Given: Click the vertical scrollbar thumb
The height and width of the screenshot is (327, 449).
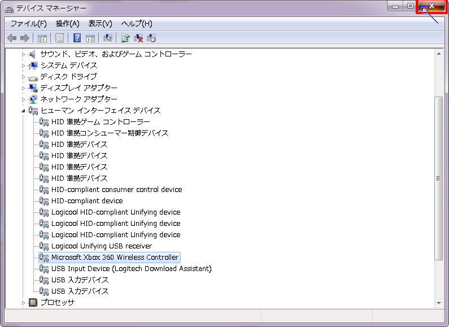Looking at the screenshot, I should (438, 178).
